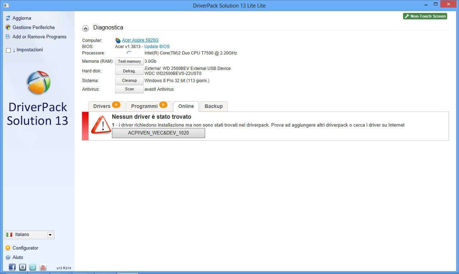Click the Add or Remove Programs icon
The image size is (459, 274).
pos(8,37)
